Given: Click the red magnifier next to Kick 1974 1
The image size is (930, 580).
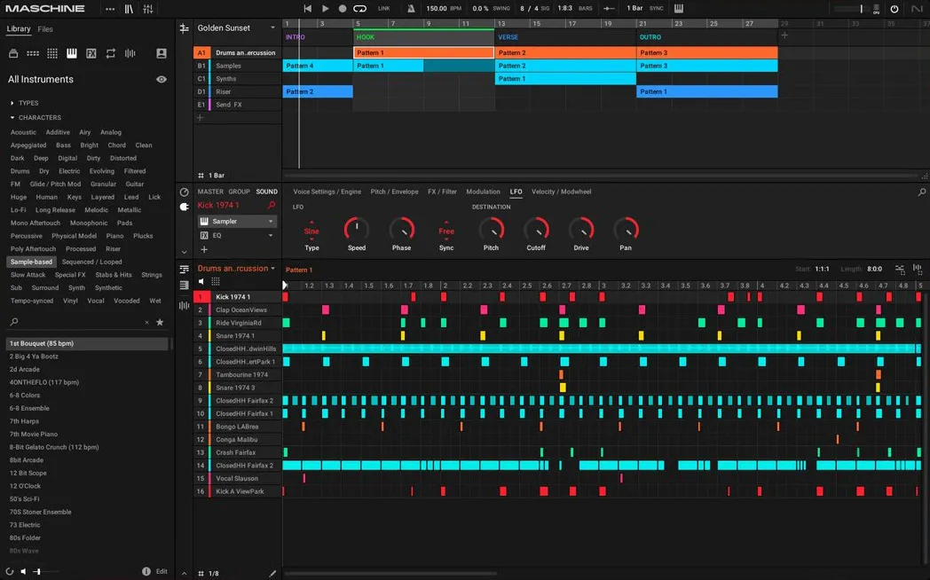Looking at the screenshot, I should click(272, 206).
